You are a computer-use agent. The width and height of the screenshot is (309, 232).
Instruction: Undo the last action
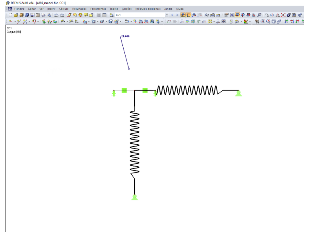(x=56, y=15)
